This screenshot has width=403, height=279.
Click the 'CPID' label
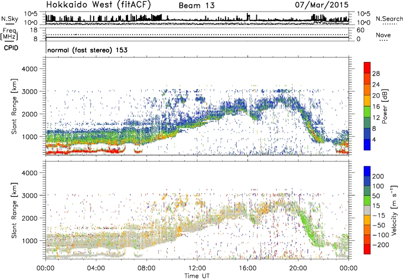pos(11,48)
